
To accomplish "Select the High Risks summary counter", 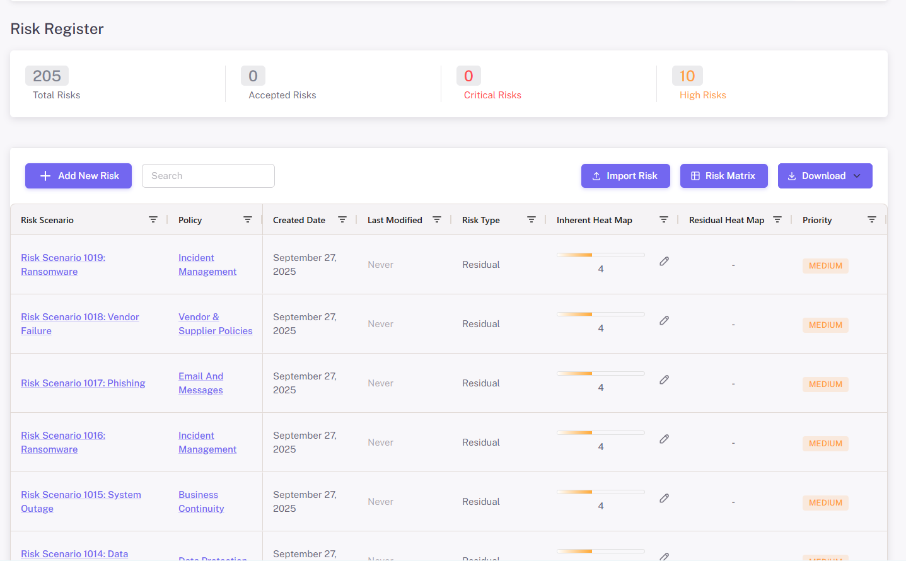I will pos(687,76).
